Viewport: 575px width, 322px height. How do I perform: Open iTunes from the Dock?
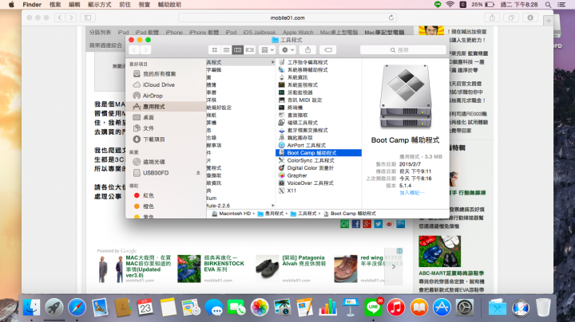point(396,307)
